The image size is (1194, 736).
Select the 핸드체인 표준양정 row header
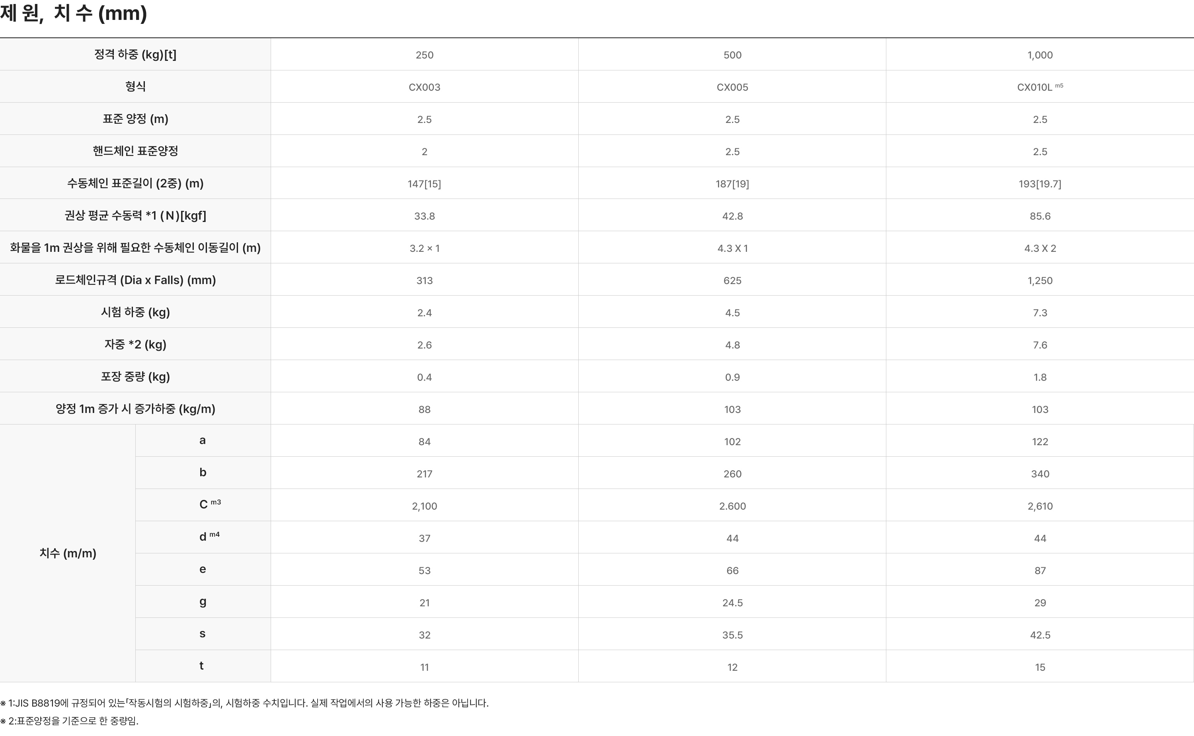(135, 151)
